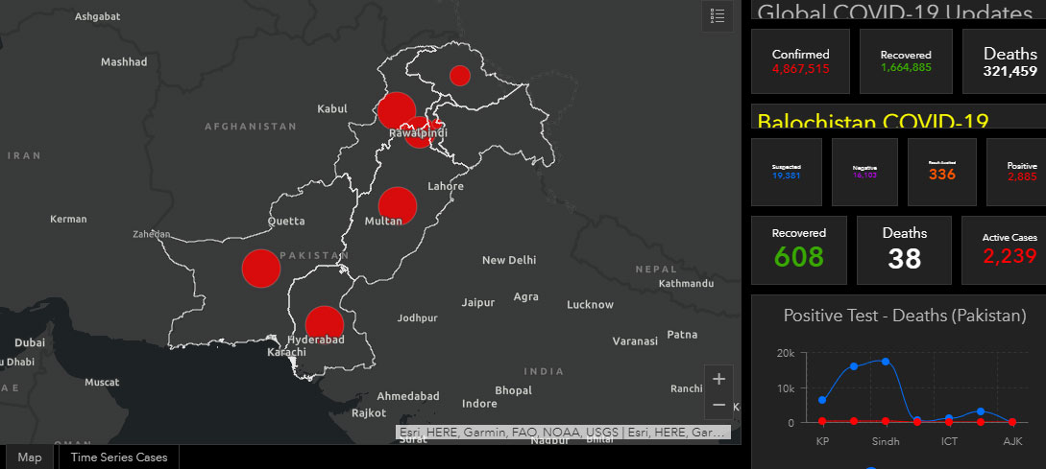Zoom in with the plus button
The width and height of the screenshot is (1046, 469).
[718, 379]
